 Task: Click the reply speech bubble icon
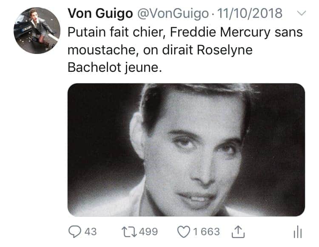(x=75, y=232)
